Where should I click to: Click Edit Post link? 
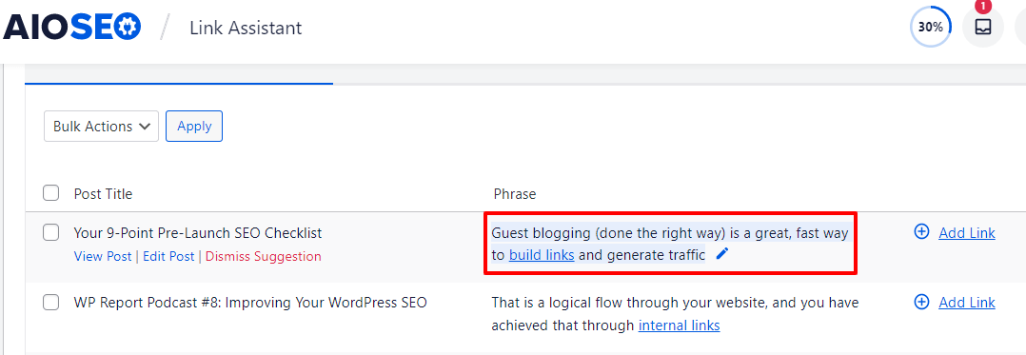[168, 256]
